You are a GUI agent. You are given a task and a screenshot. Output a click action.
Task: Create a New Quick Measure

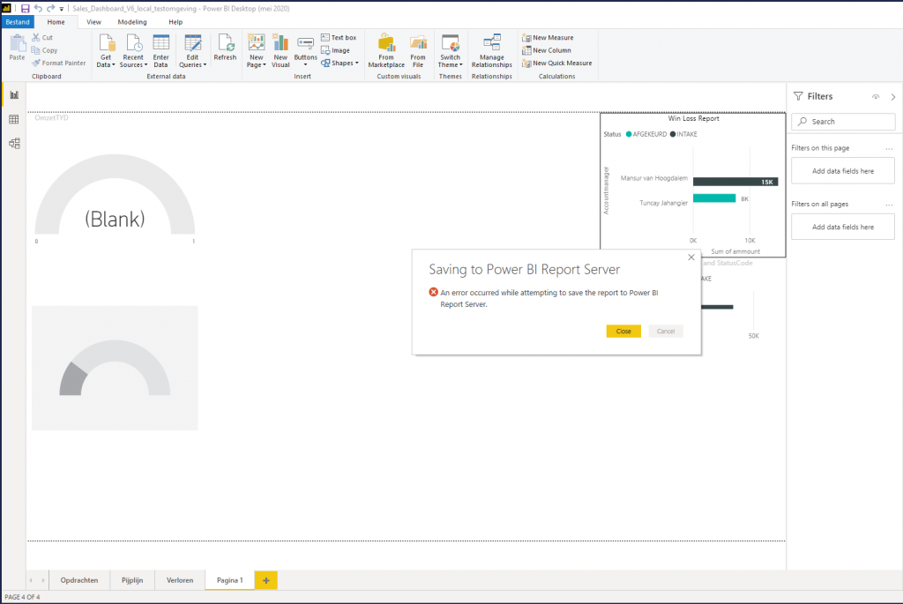[x=557, y=63]
